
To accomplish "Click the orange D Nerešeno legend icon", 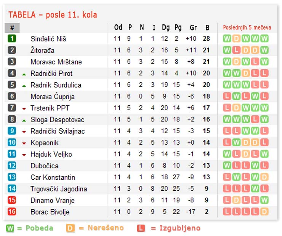I will tap(70, 228).
